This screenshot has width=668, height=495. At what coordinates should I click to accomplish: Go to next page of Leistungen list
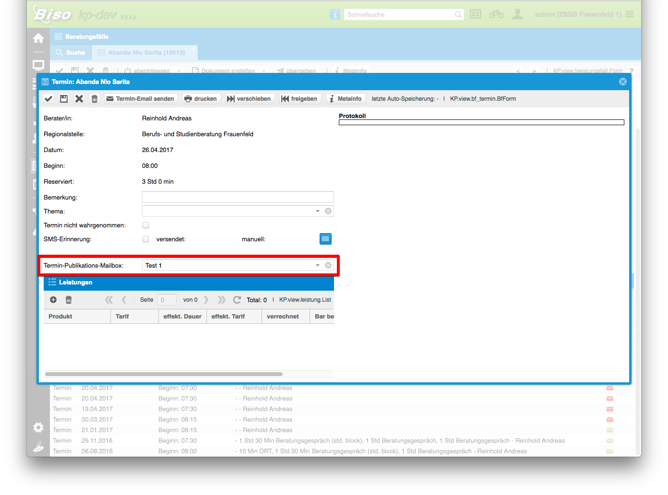[x=206, y=300]
